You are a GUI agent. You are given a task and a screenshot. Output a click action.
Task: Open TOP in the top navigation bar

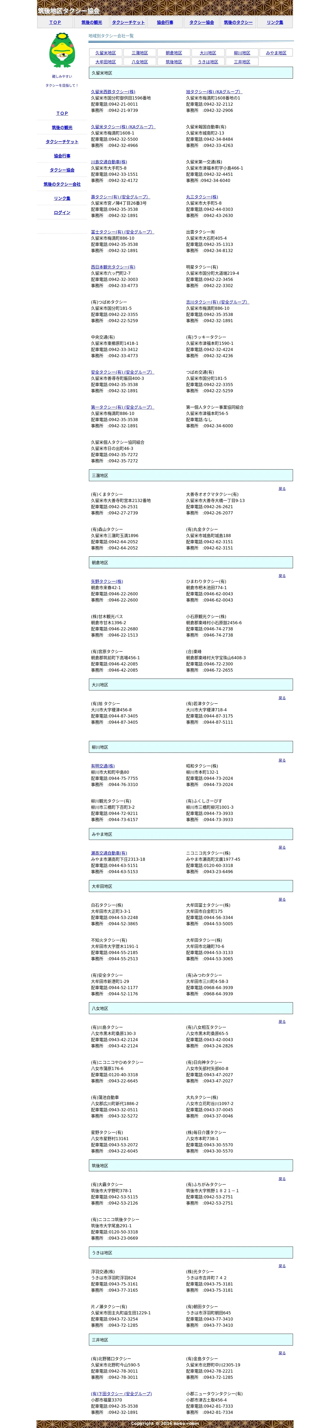[x=55, y=22]
